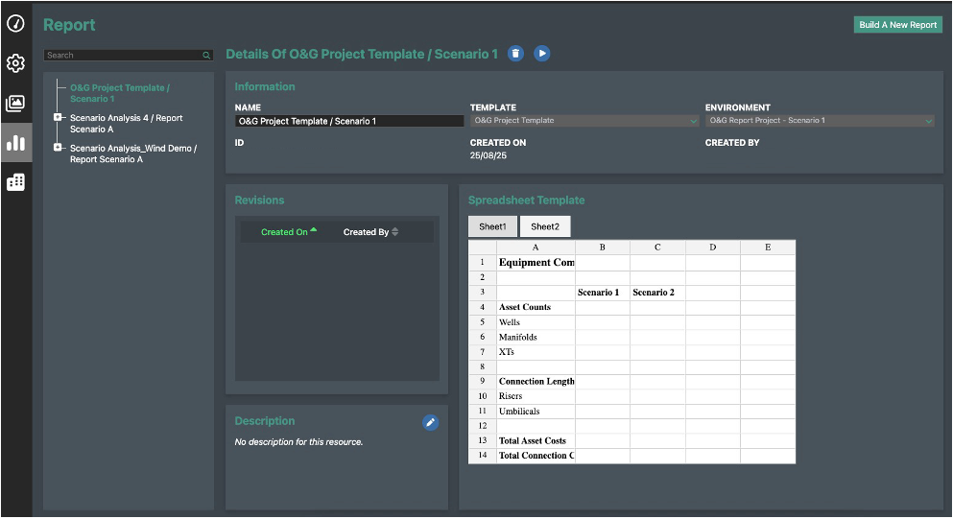Expand Scenario Analysis 4 tree node
This screenshot has width=953, height=519.
pos(59,118)
